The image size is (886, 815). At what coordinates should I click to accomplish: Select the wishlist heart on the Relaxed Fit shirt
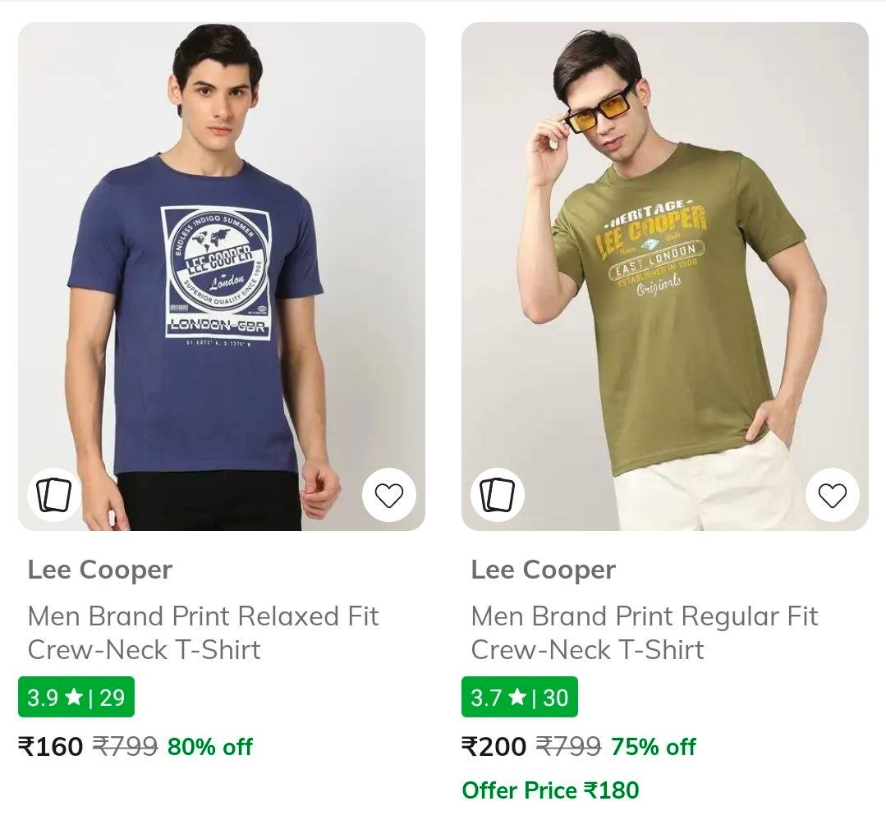(389, 494)
